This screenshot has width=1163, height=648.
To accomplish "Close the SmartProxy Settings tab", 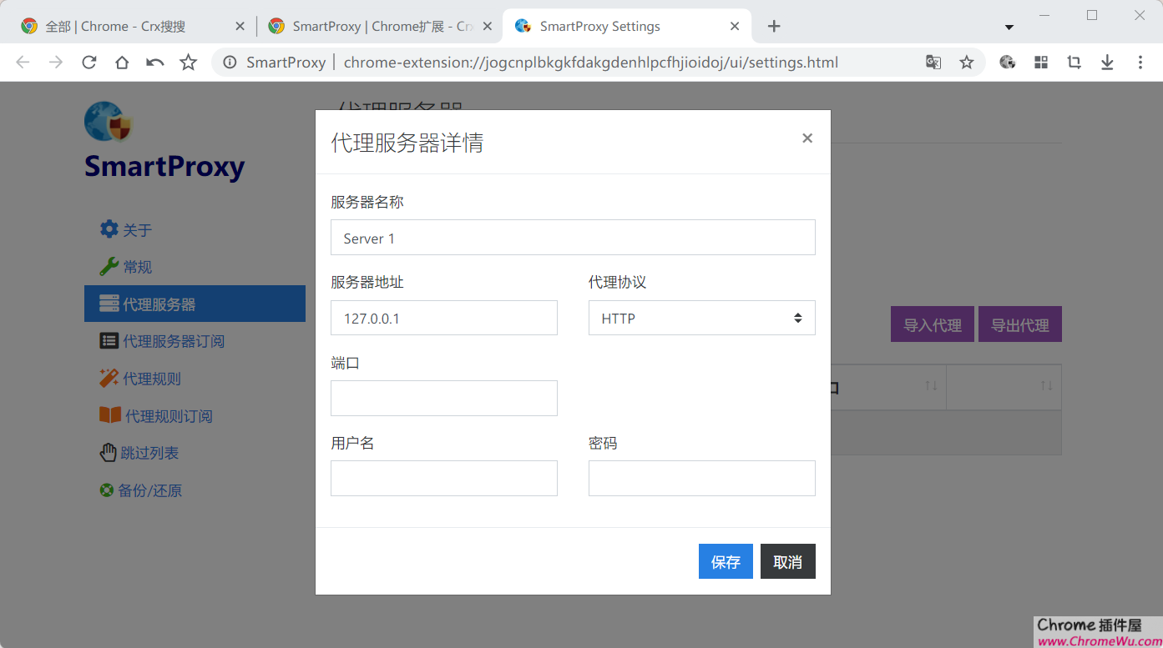I will click(x=735, y=27).
